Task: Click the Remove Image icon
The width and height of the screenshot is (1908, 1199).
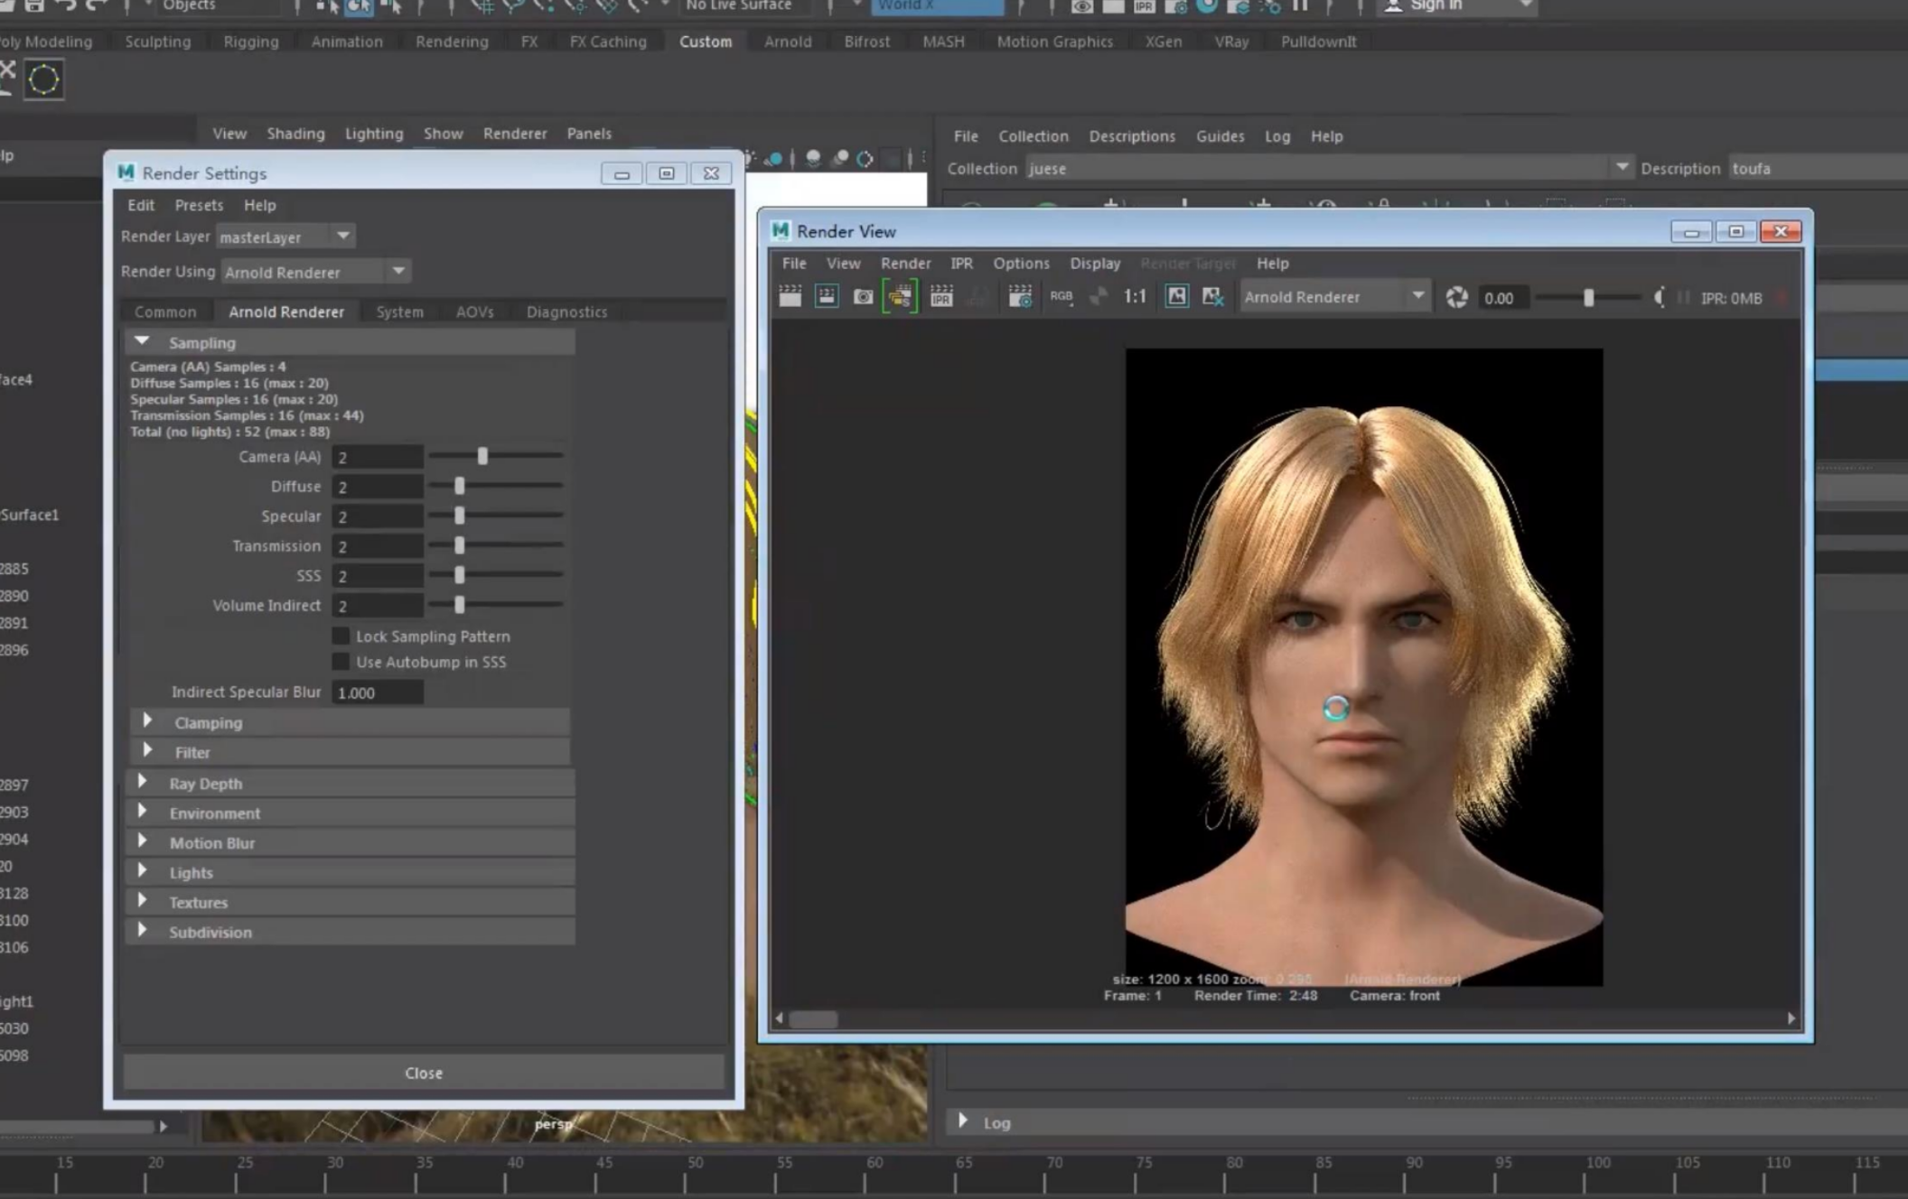Action: tap(1212, 297)
